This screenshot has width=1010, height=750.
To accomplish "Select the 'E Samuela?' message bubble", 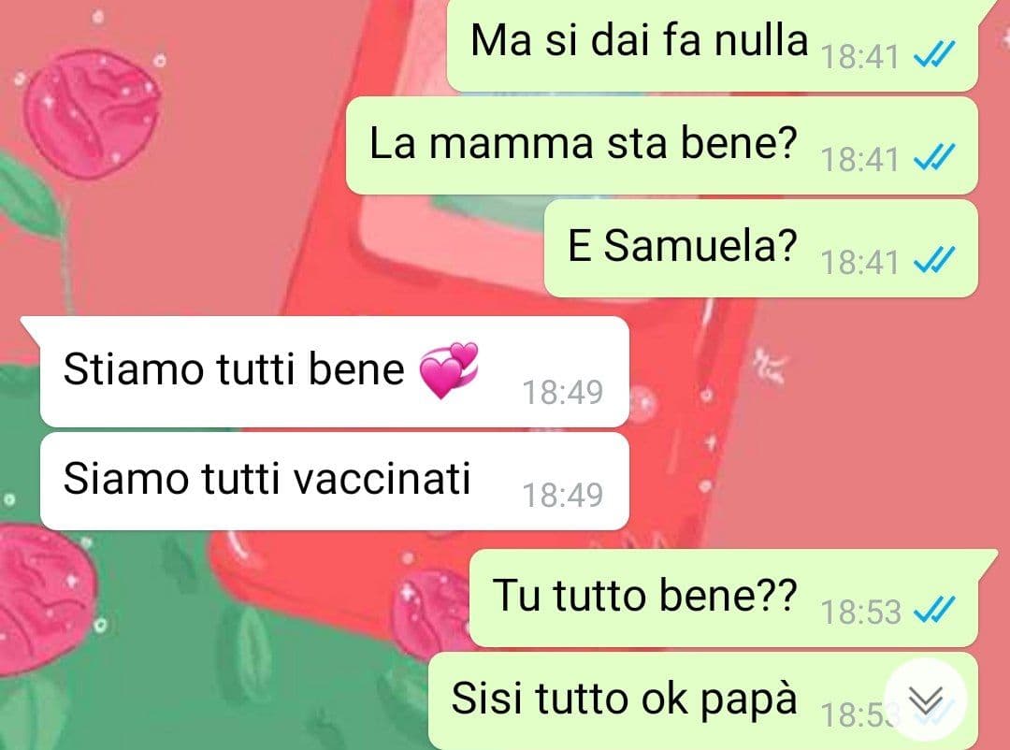I will [x=761, y=249].
